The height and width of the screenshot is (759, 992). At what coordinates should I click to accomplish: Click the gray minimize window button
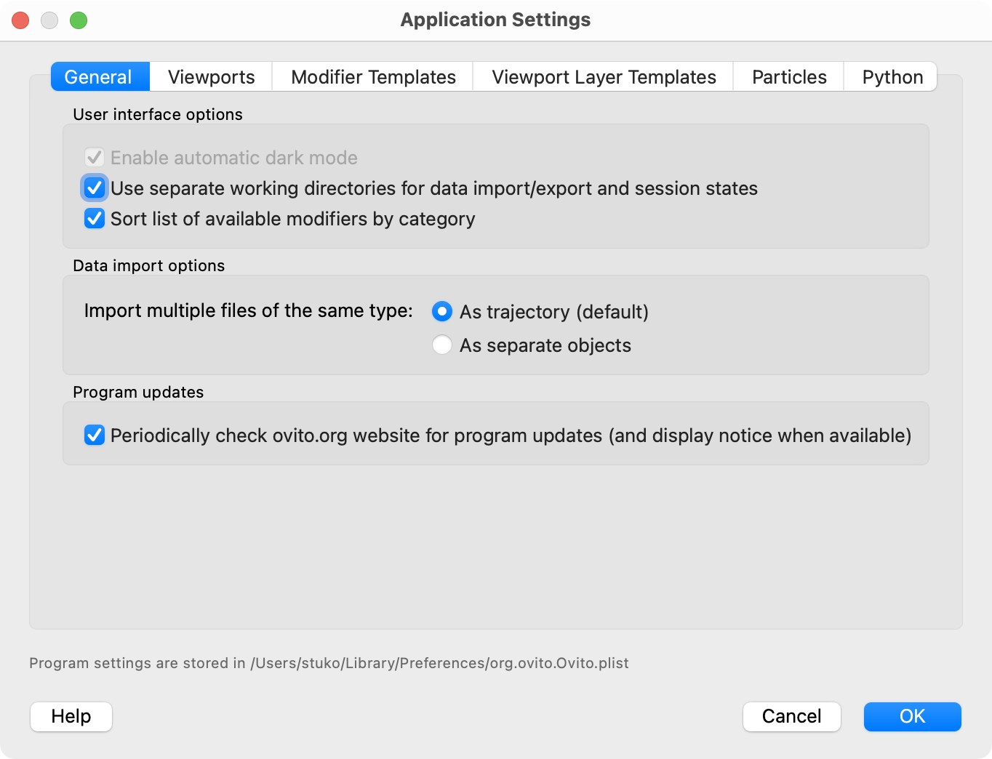[49, 20]
